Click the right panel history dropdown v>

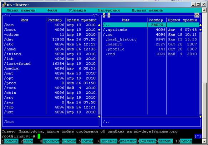(x=197, y=15)
